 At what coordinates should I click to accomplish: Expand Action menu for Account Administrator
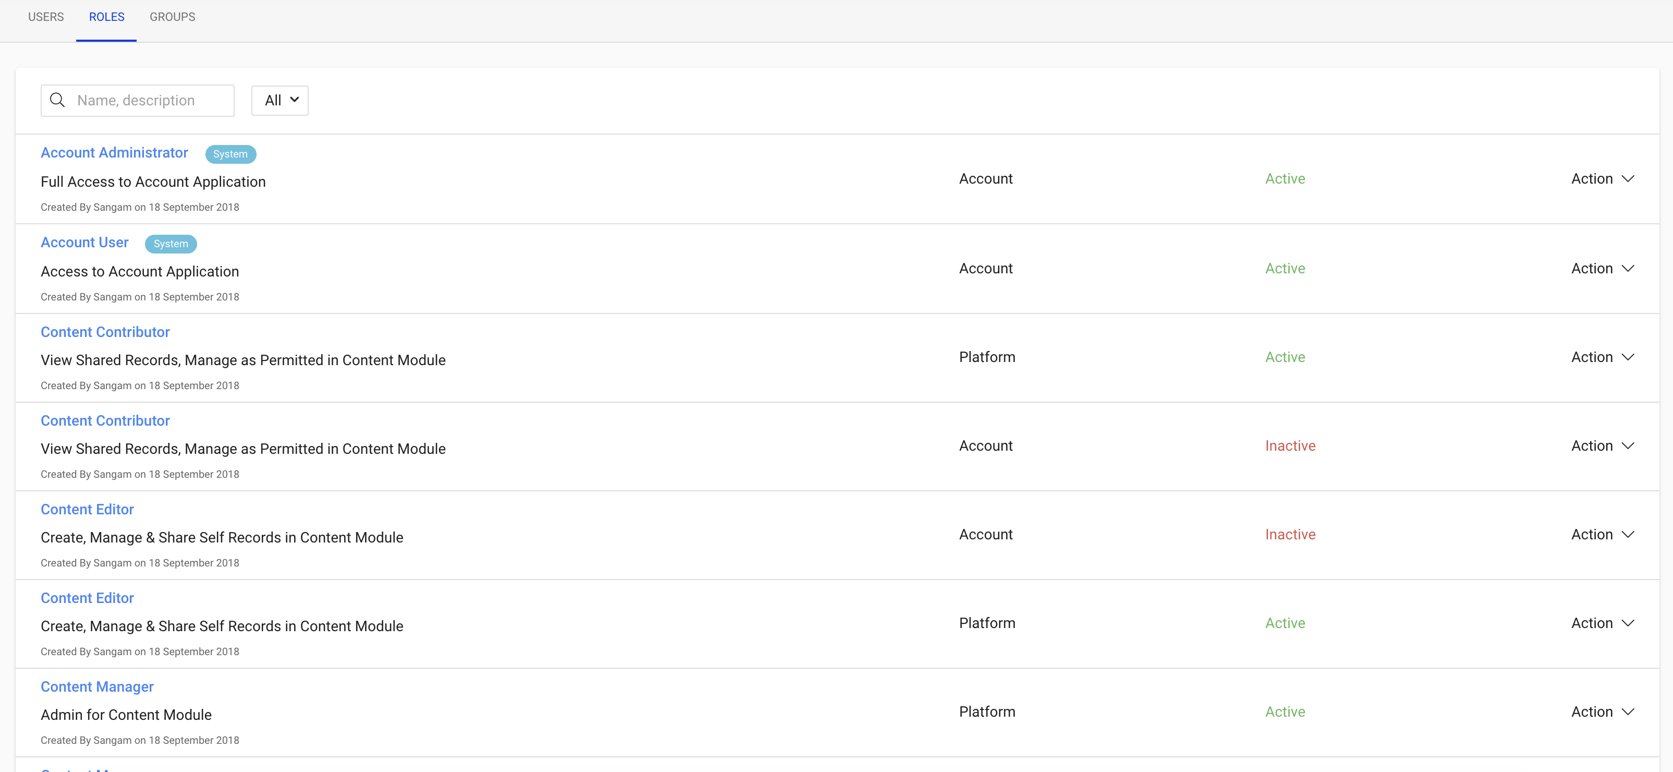coord(1602,179)
